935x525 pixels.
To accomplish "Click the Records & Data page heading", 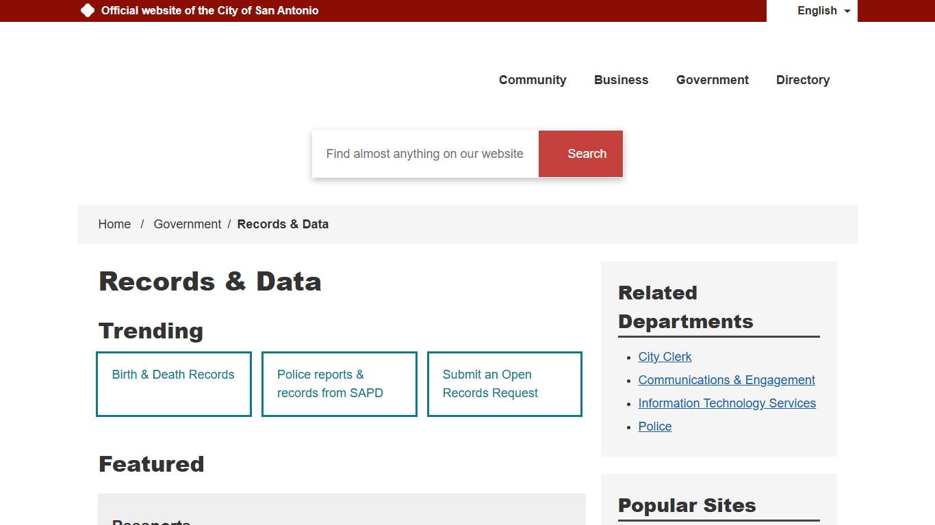I will pyautogui.click(x=210, y=282).
